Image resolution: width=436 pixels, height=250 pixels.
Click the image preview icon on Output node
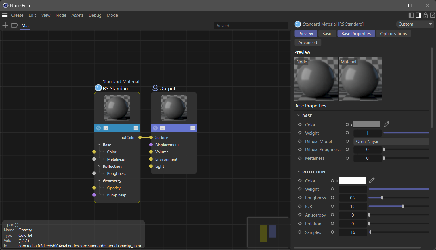[x=162, y=128]
